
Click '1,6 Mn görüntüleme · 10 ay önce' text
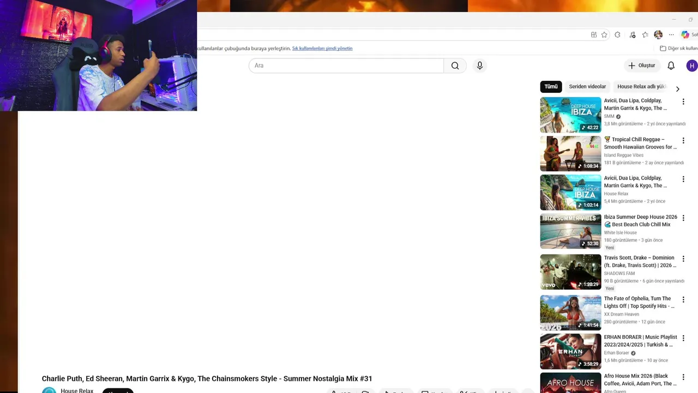(636, 361)
